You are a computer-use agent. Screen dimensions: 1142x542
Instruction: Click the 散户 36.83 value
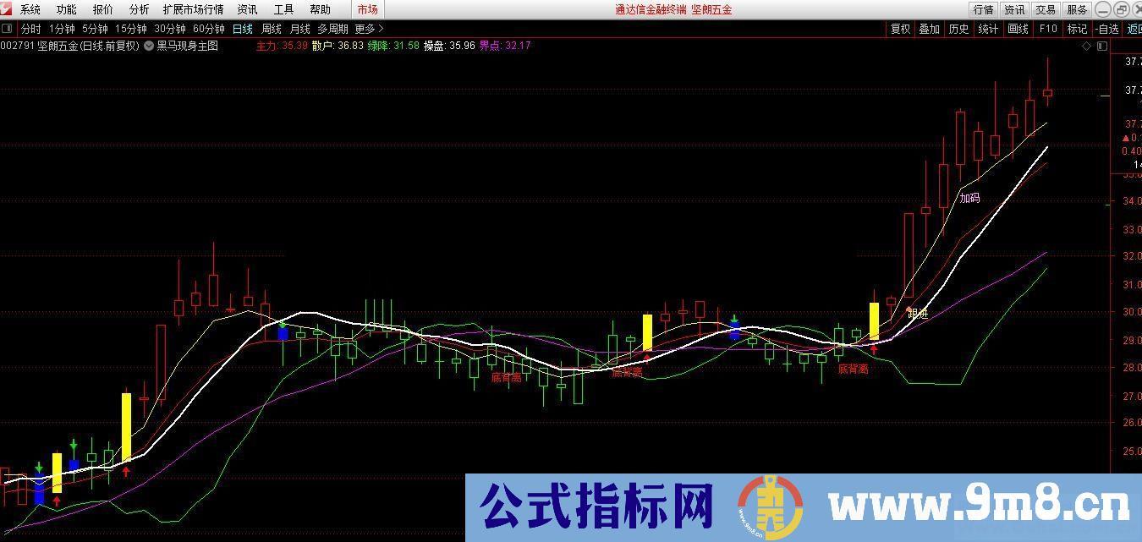tap(338, 46)
